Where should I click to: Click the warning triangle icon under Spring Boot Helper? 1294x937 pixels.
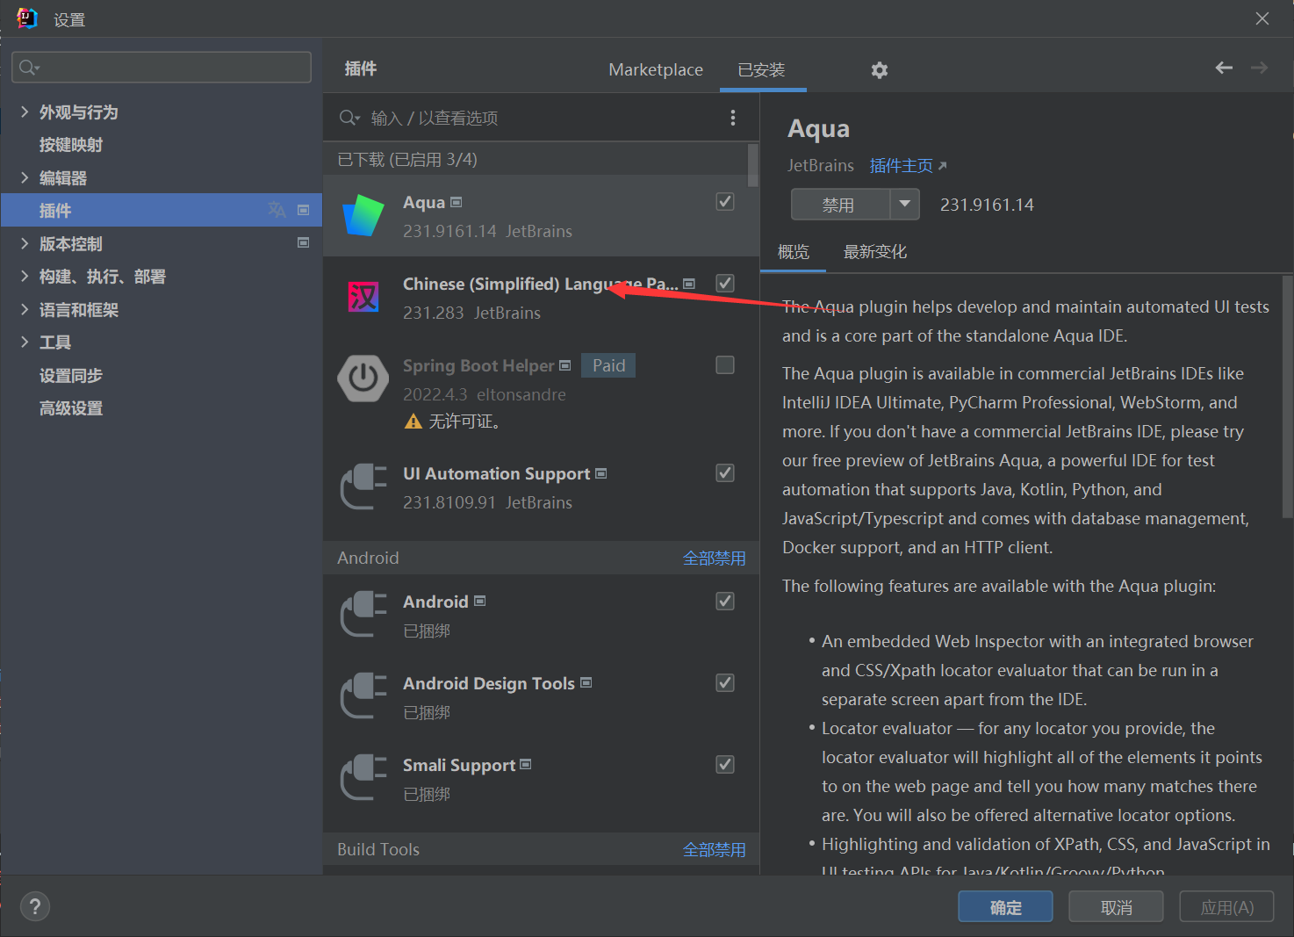click(x=413, y=422)
